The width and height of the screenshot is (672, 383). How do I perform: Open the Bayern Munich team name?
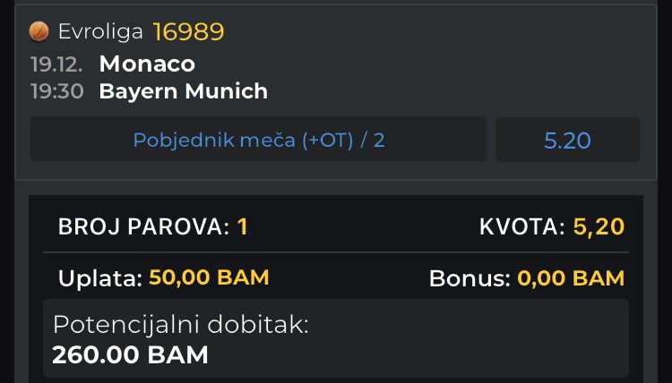(183, 91)
